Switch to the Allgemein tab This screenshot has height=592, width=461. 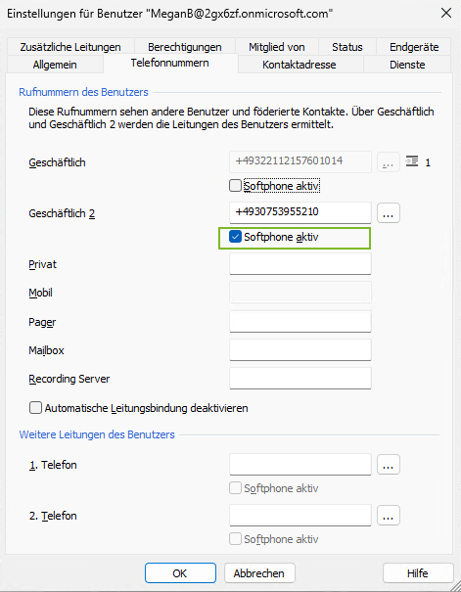55,65
